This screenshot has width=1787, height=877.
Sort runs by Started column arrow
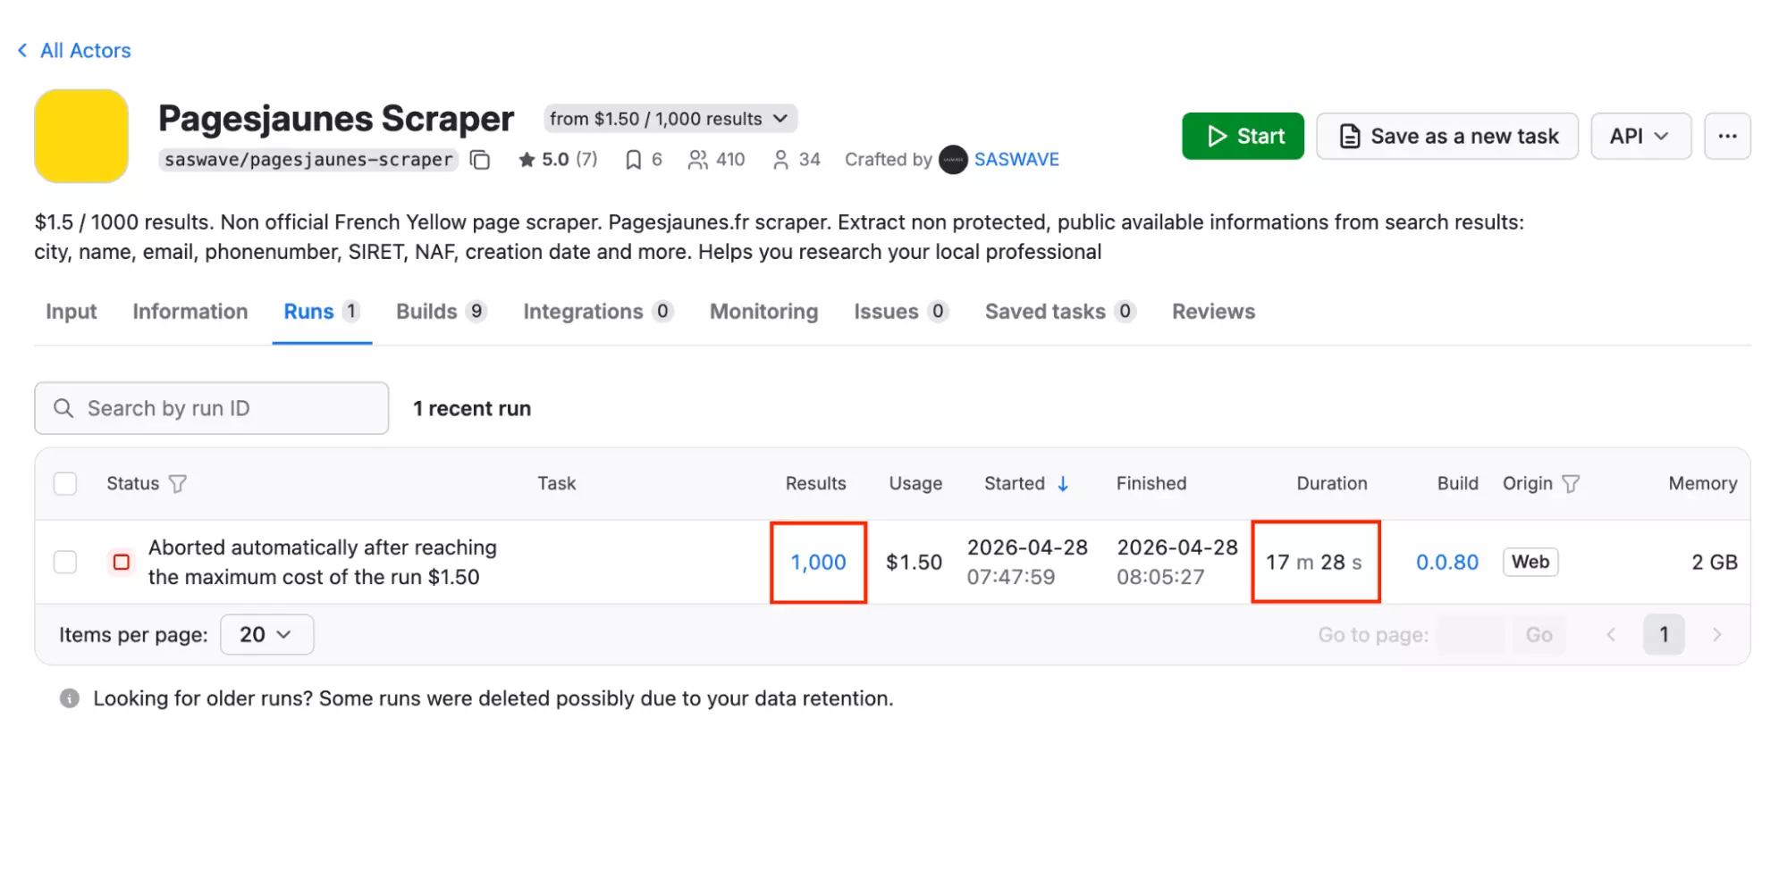click(x=1063, y=484)
